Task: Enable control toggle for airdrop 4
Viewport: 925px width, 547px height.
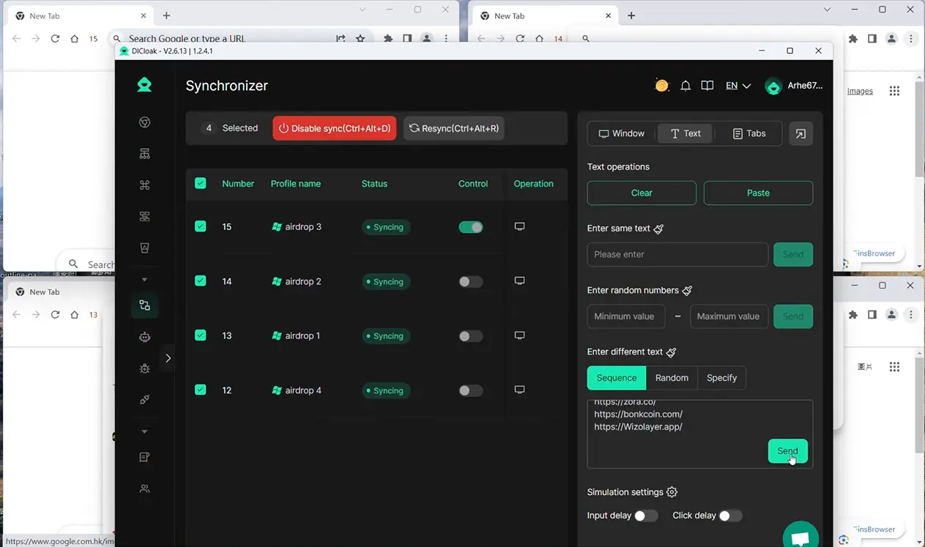Action: (471, 391)
